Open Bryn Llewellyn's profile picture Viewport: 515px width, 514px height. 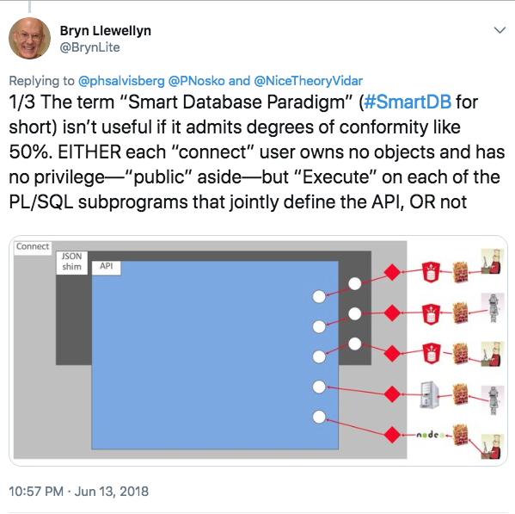point(29,38)
